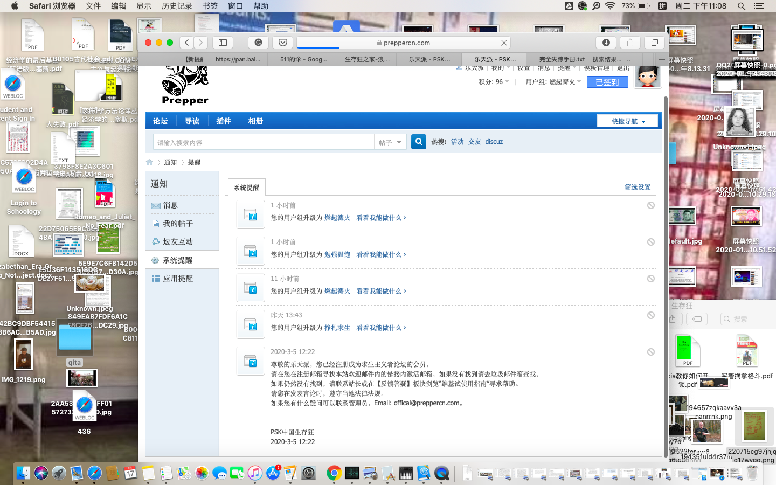Focus the 请输入搜索内容 search field
776x485 pixels.
(264, 142)
